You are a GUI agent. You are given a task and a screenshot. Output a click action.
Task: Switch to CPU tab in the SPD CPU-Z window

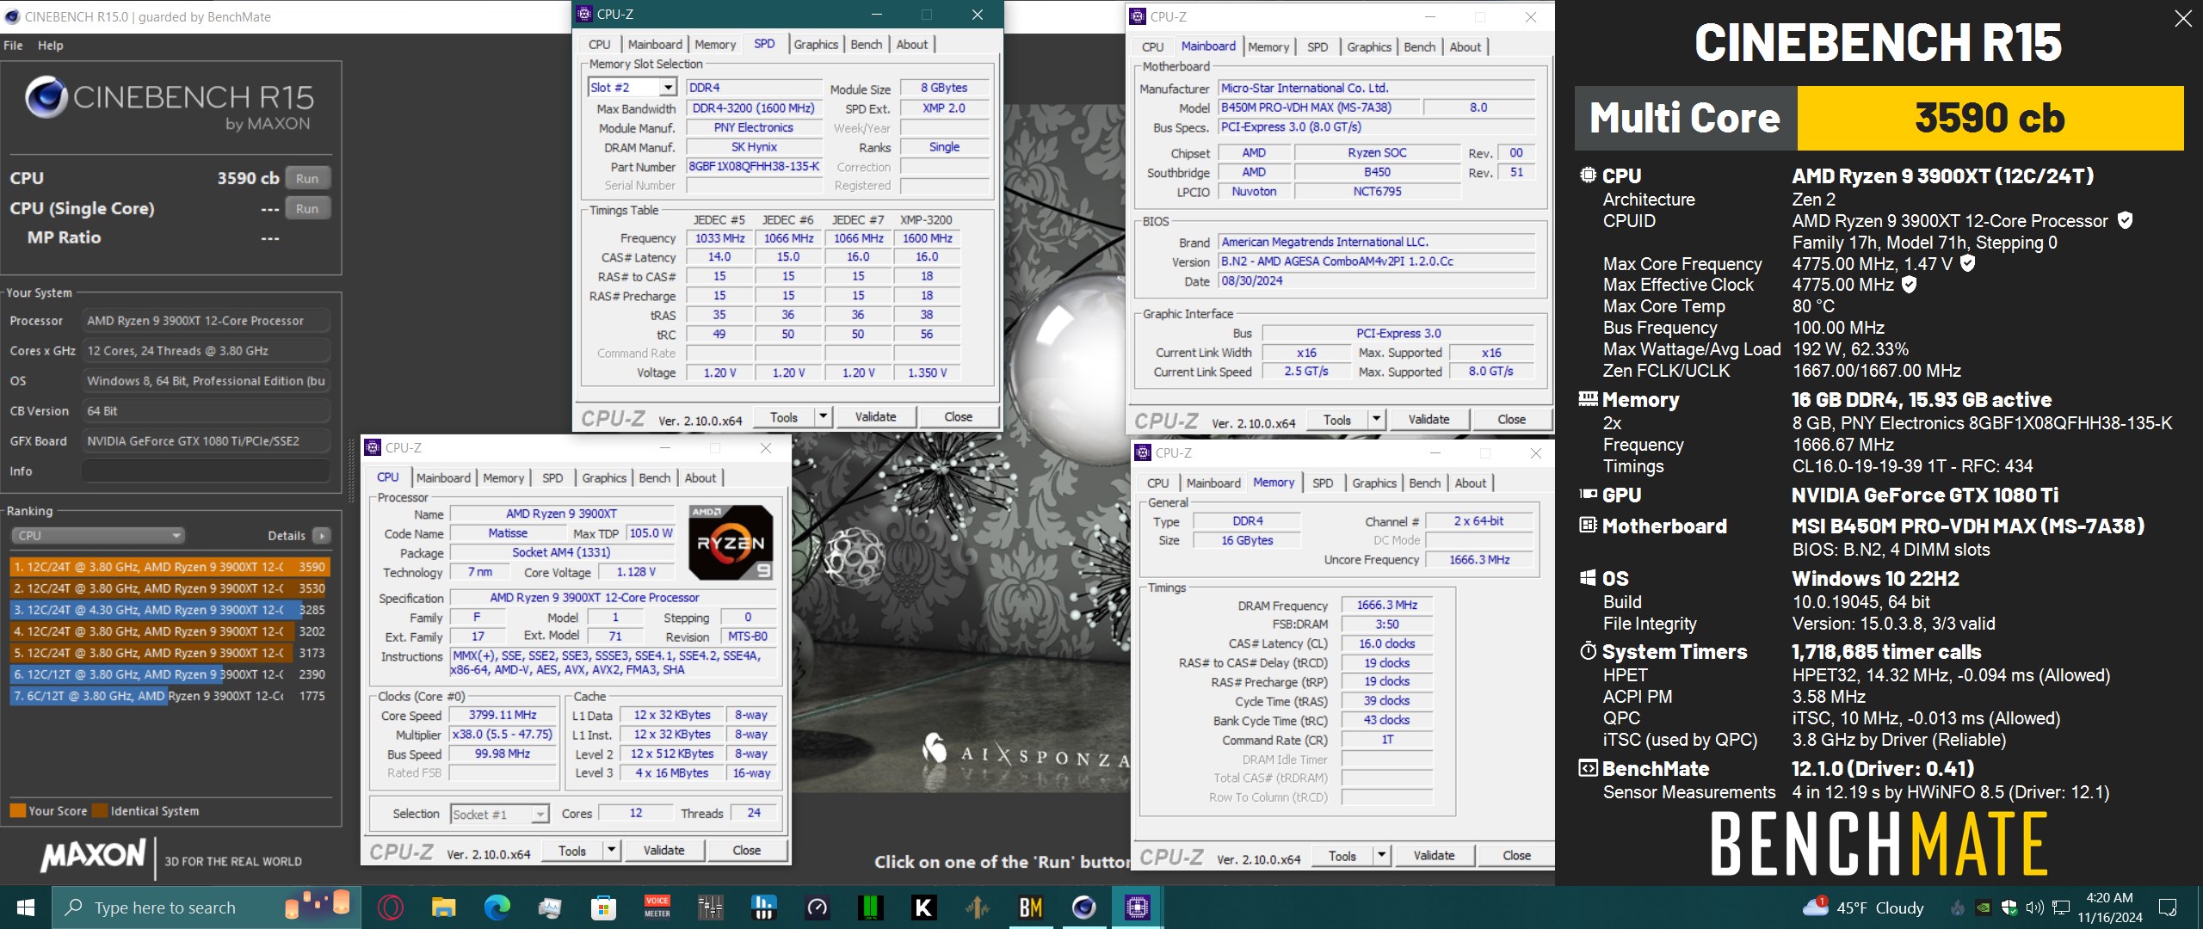pos(600,45)
